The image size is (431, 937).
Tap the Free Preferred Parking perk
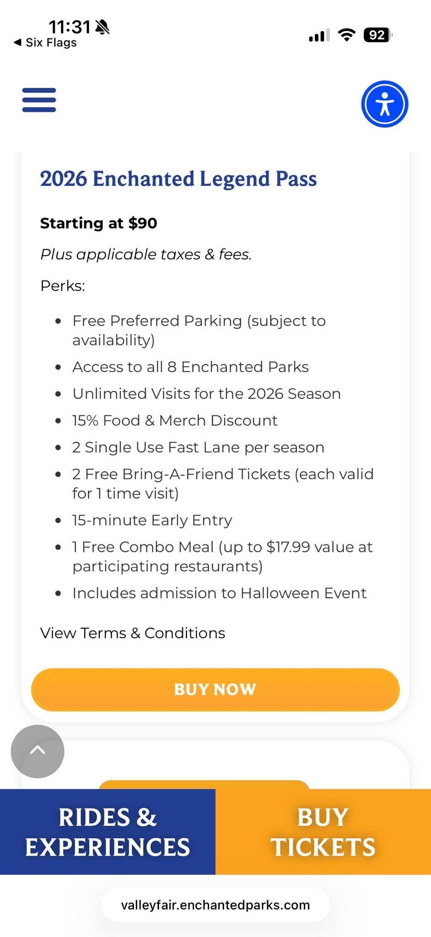(x=199, y=330)
